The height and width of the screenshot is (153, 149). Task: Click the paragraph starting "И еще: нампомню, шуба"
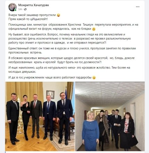coord(69,70)
